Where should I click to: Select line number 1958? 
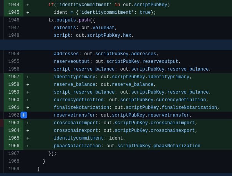(14, 84)
